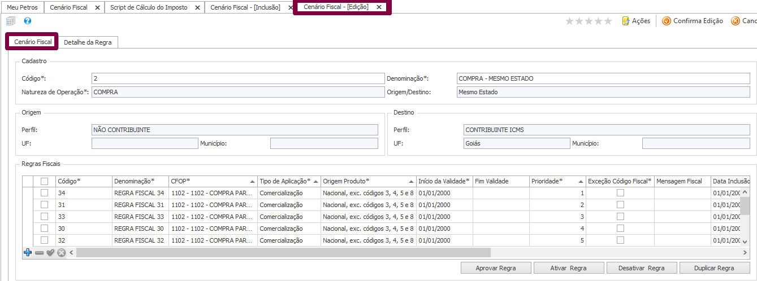Click the Origem Perfil field NÃO CONTRIBUINTE
757x281 pixels.
235,130
